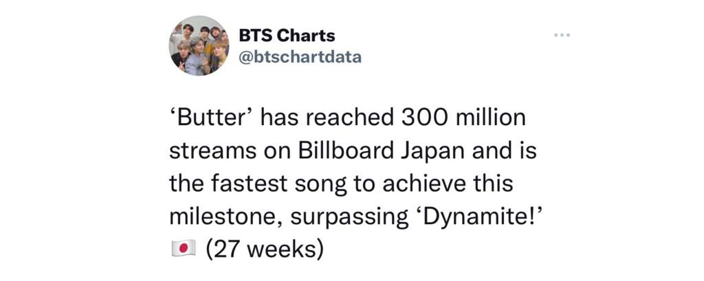The height and width of the screenshot is (281, 704).
Task: Open the BTS Charts profile picture
Action: tap(199, 45)
